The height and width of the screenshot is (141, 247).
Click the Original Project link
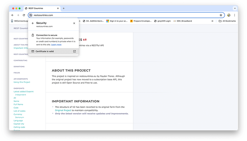coord(63,110)
